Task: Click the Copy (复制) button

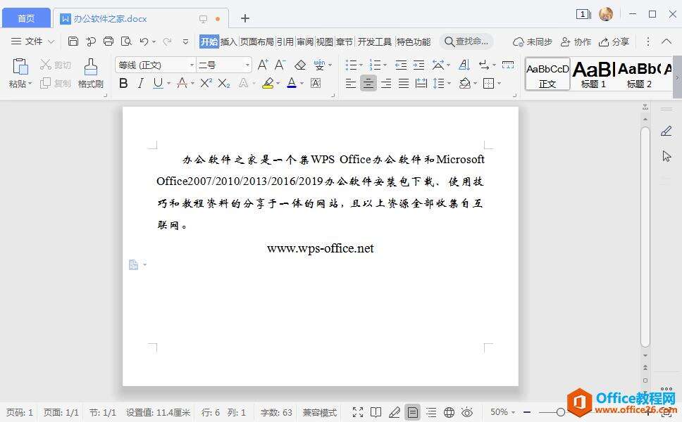Action: [55, 84]
